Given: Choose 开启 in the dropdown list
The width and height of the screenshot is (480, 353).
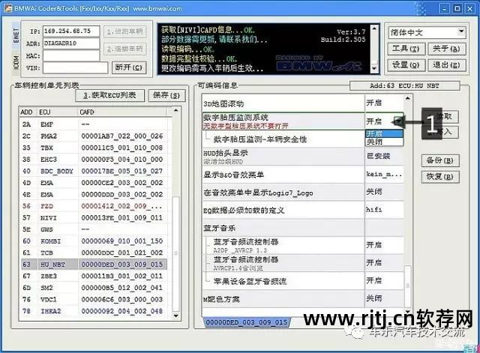Looking at the screenshot, I should point(384,133).
